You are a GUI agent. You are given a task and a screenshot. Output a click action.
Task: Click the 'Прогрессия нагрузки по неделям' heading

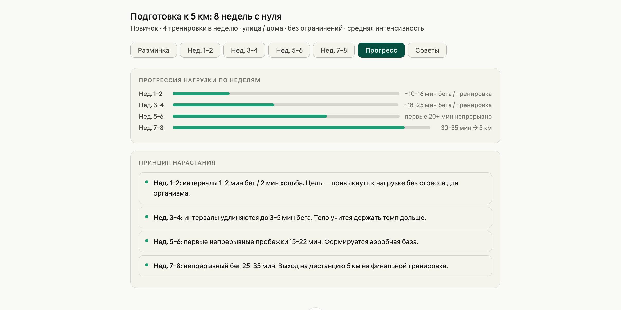tap(199, 80)
